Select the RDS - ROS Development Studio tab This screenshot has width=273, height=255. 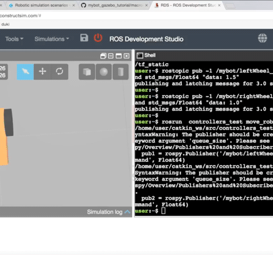(x=188, y=5)
